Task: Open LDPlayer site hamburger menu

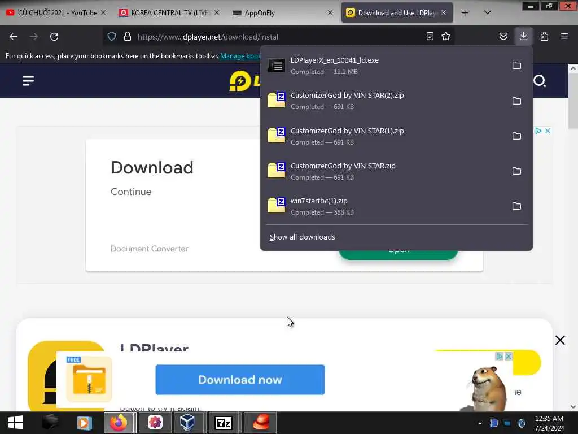Action: click(28, 81)
